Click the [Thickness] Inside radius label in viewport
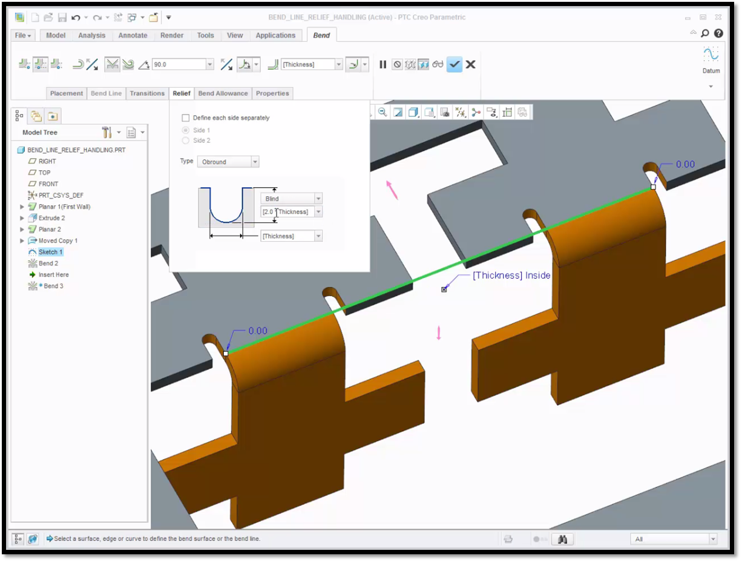Screen dimensions: 742x562 (511, 276)
